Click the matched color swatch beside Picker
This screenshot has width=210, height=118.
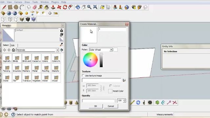click(115, 49)
